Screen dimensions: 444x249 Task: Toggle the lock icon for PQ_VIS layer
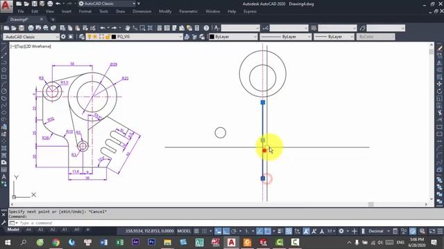pyautogui.click(x=108, y=37)
